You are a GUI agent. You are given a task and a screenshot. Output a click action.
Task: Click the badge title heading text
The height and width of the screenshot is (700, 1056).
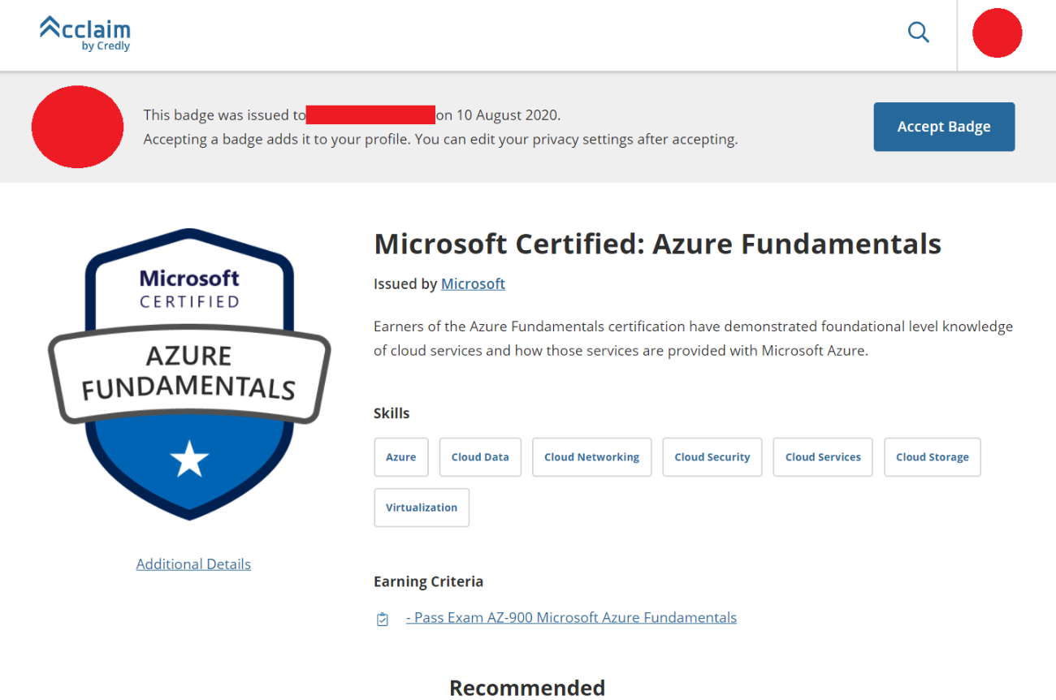656,244
